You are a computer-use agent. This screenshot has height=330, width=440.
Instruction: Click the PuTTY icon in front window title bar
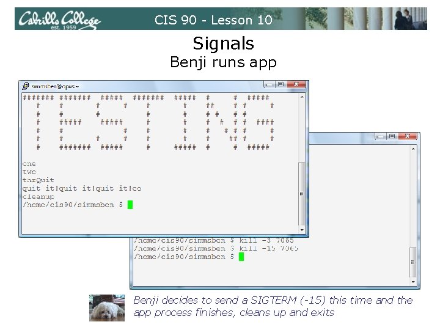(x=26, y=86)
